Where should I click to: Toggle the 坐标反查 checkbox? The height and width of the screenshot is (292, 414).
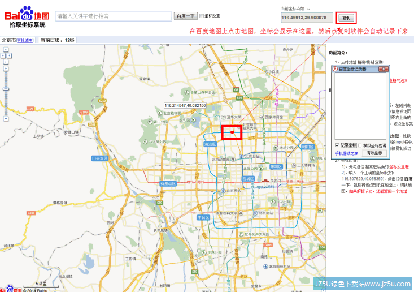[202, 16]
